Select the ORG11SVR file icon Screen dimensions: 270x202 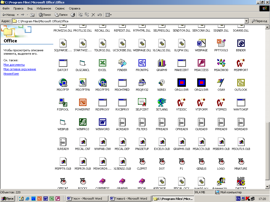click(181, 83)
